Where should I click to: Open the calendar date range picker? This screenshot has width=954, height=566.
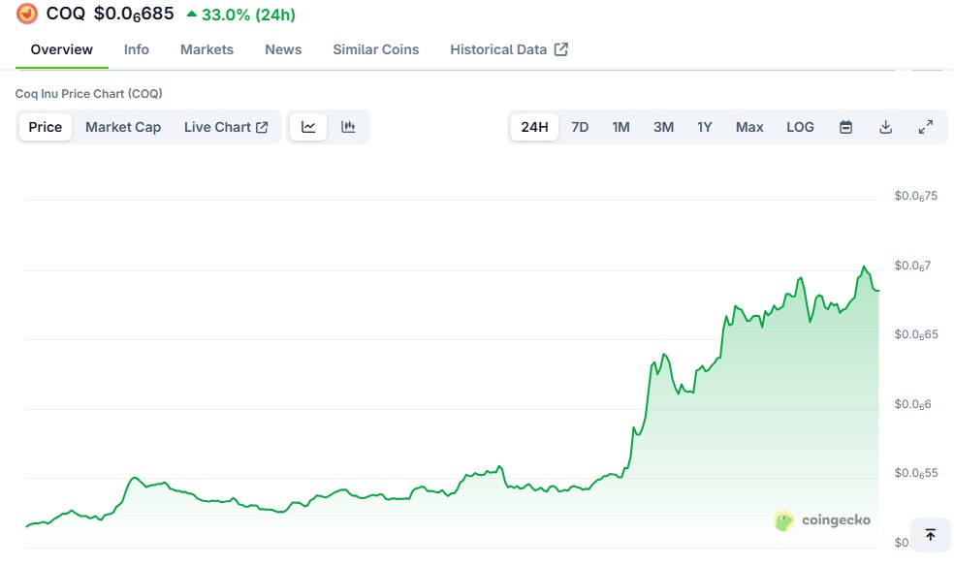pos(845,127)
